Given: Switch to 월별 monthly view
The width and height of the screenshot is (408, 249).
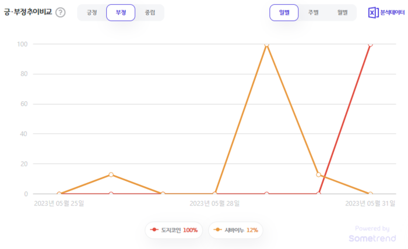Looking at the screenshot, I should 343,12.
